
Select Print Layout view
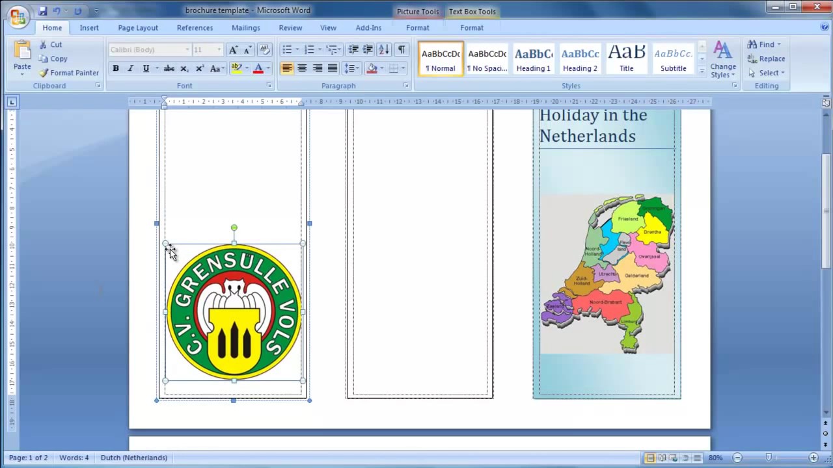pos(649,458)
